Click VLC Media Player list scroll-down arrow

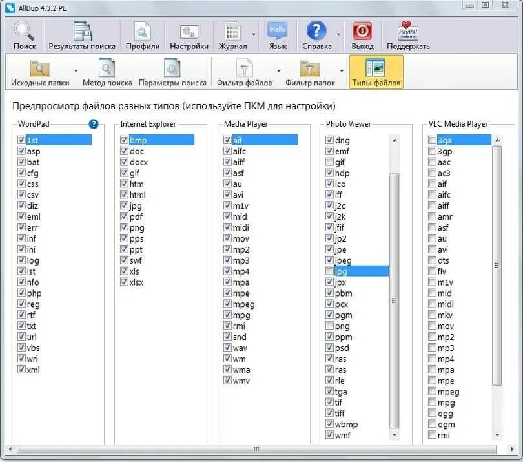tap(497, 435)
